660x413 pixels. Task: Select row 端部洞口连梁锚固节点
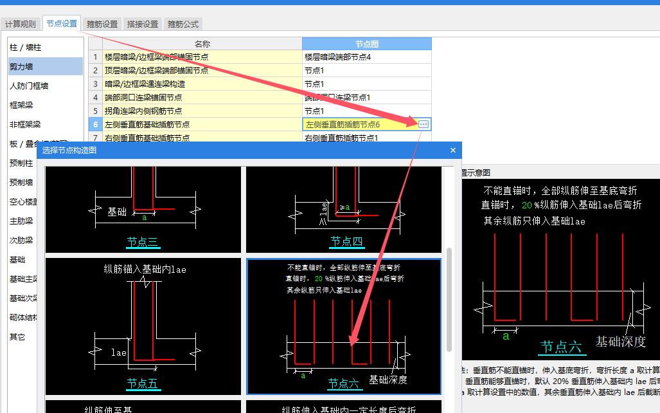(202, 97)
